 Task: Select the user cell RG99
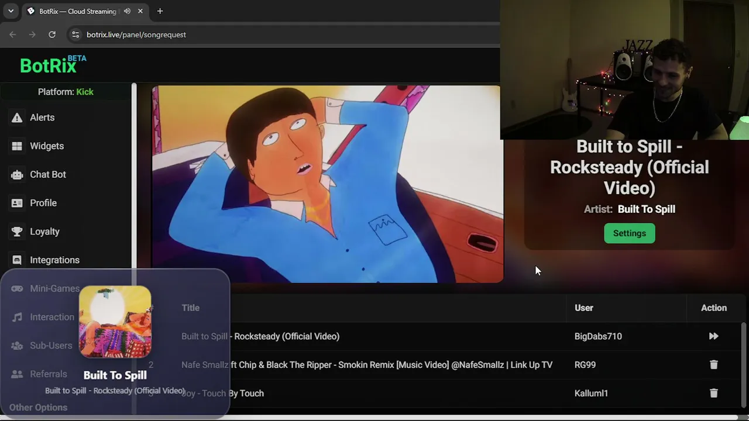coord(585,365)
